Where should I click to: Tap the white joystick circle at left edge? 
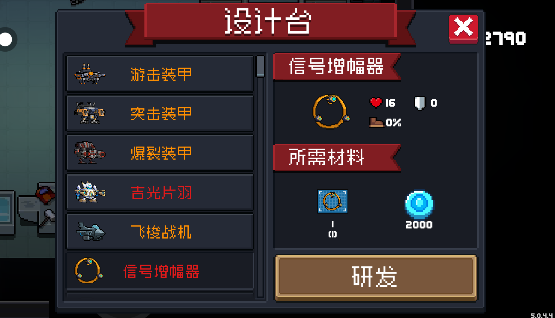tap(6, 39)
